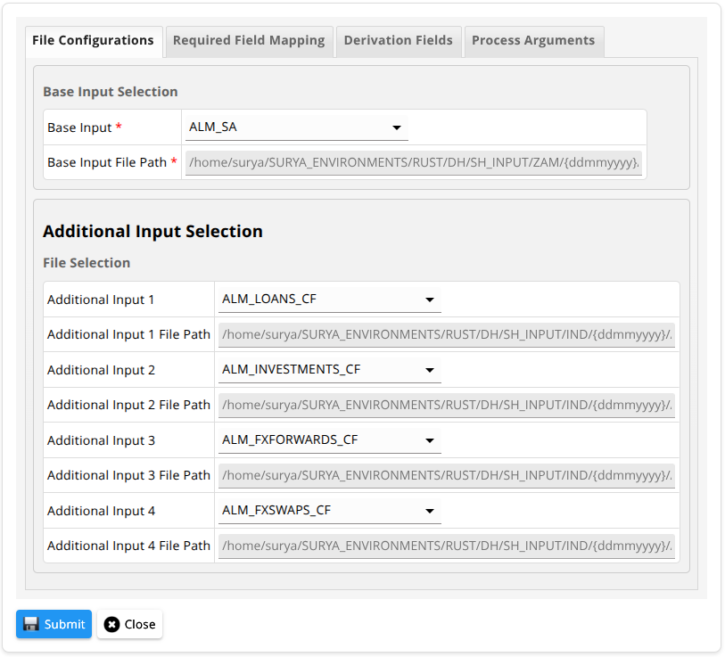Click Additional Input 4 File Path field
Image resolution: width=725 pixels, height=657 pixels.
coord(446,546)
